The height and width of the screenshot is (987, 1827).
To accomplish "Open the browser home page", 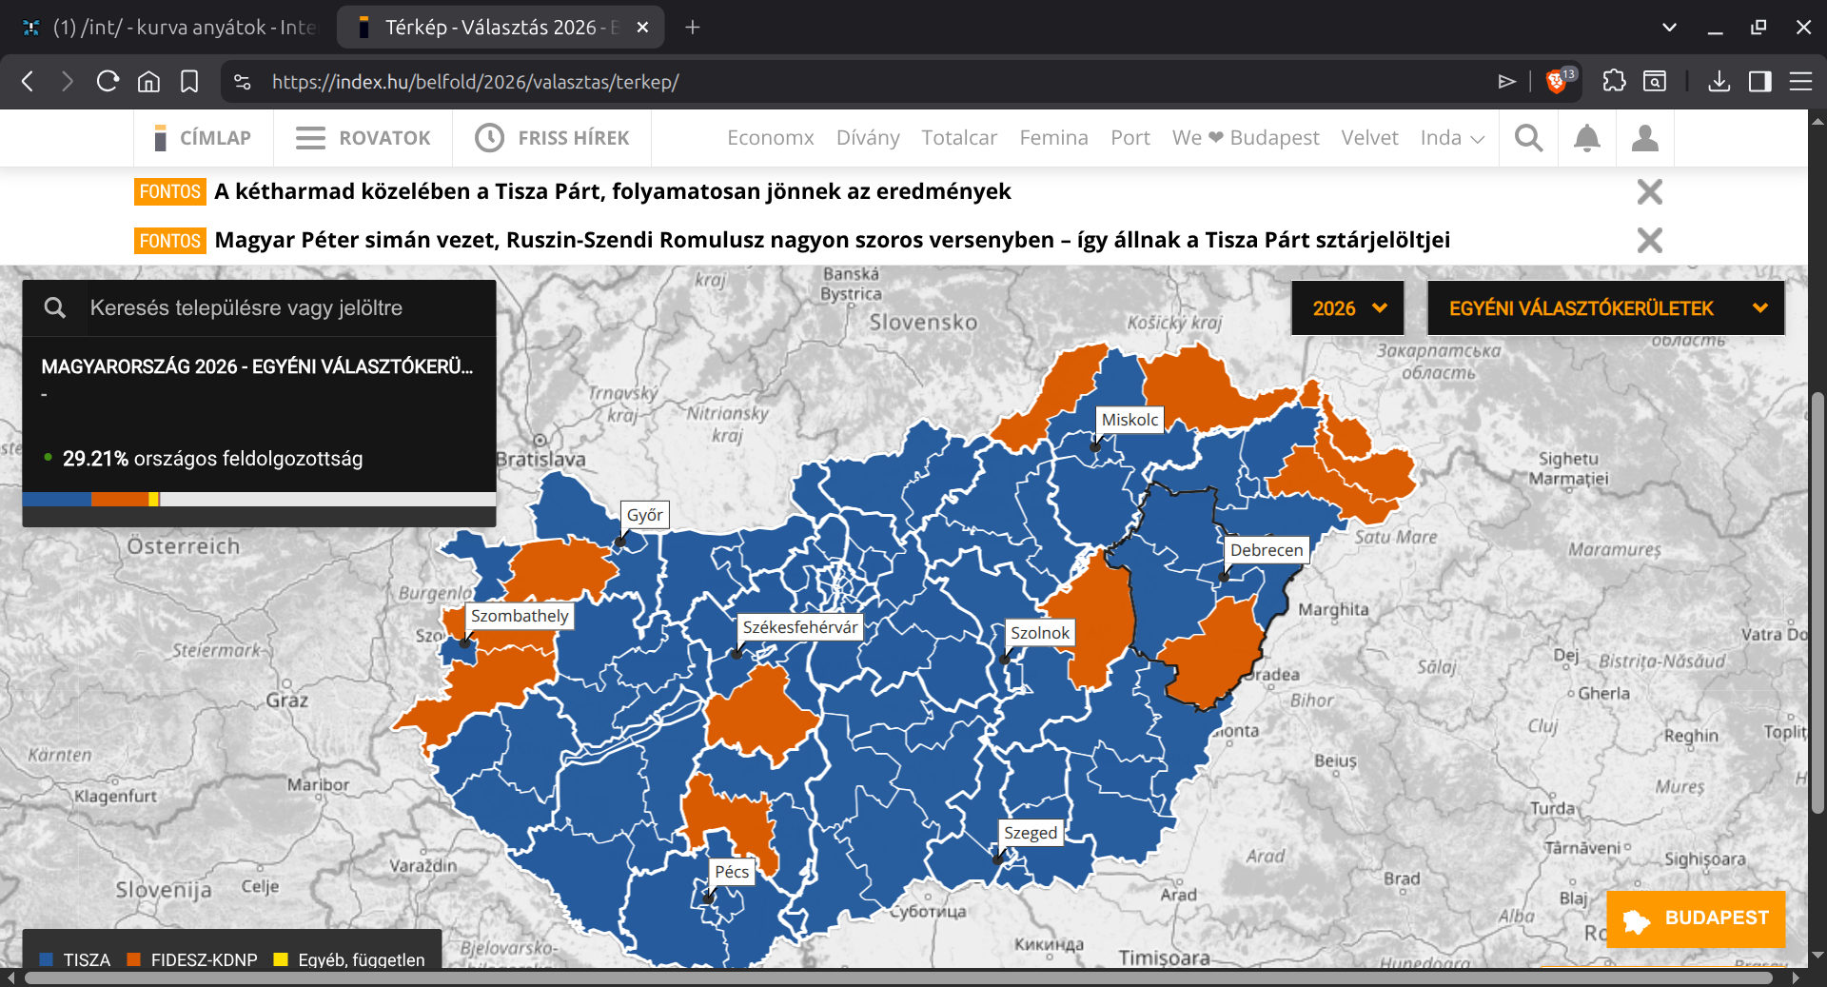I will (148, 82).
